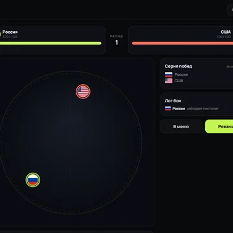Screen dimensions: 233x233
Task: Click the Серия побед heading
Action: [179, 66]
